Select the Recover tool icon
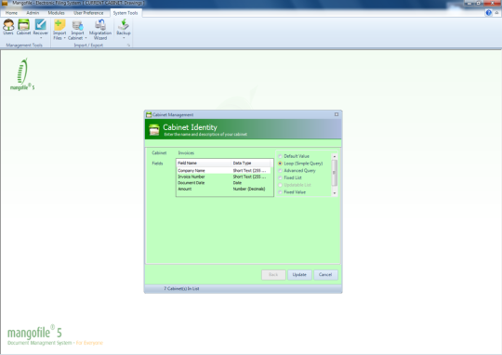This screenshot has height=355, width=502. coord(41,25)
